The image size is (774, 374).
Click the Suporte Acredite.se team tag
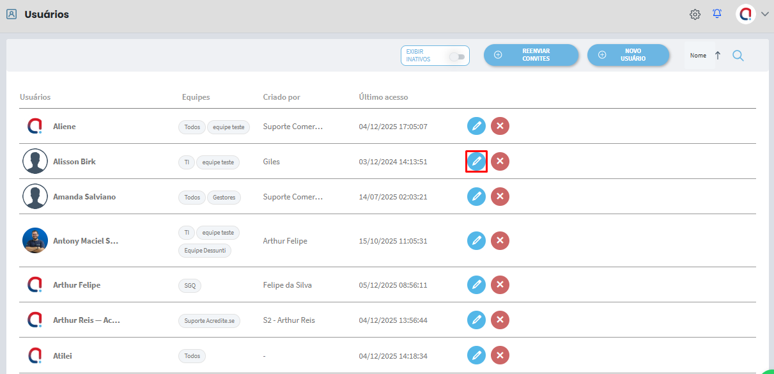coord(209,320)
